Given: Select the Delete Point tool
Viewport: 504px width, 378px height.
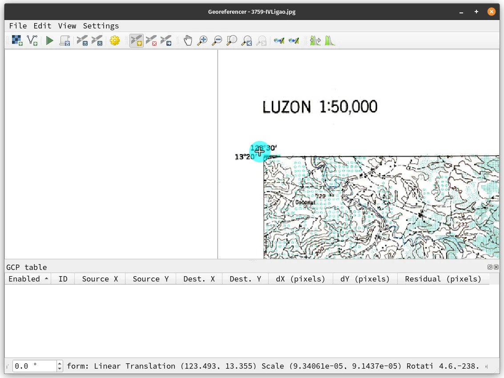Looking at the screenshot, I should (151, 41).
